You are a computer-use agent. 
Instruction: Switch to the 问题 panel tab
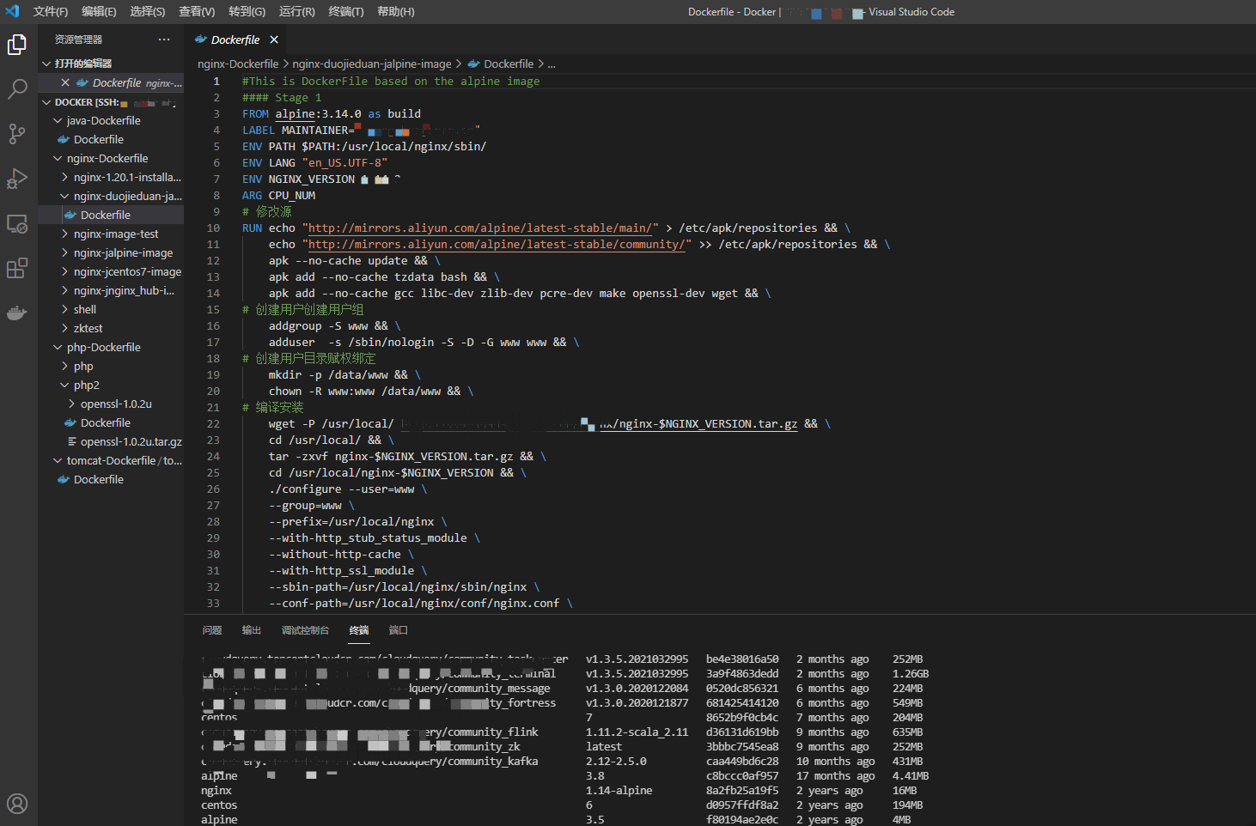tap(212, 630)
